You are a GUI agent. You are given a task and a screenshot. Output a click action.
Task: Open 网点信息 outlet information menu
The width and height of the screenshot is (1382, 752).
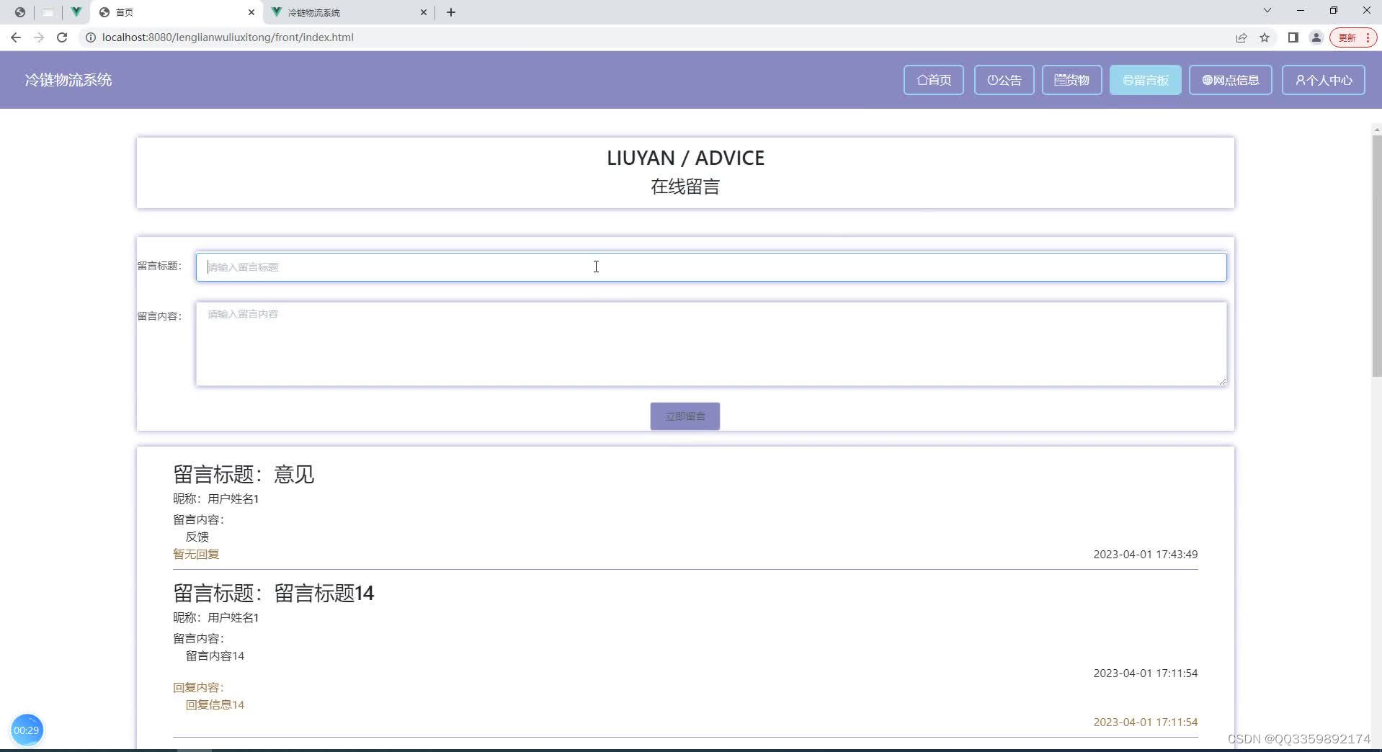click(1230, 80)
